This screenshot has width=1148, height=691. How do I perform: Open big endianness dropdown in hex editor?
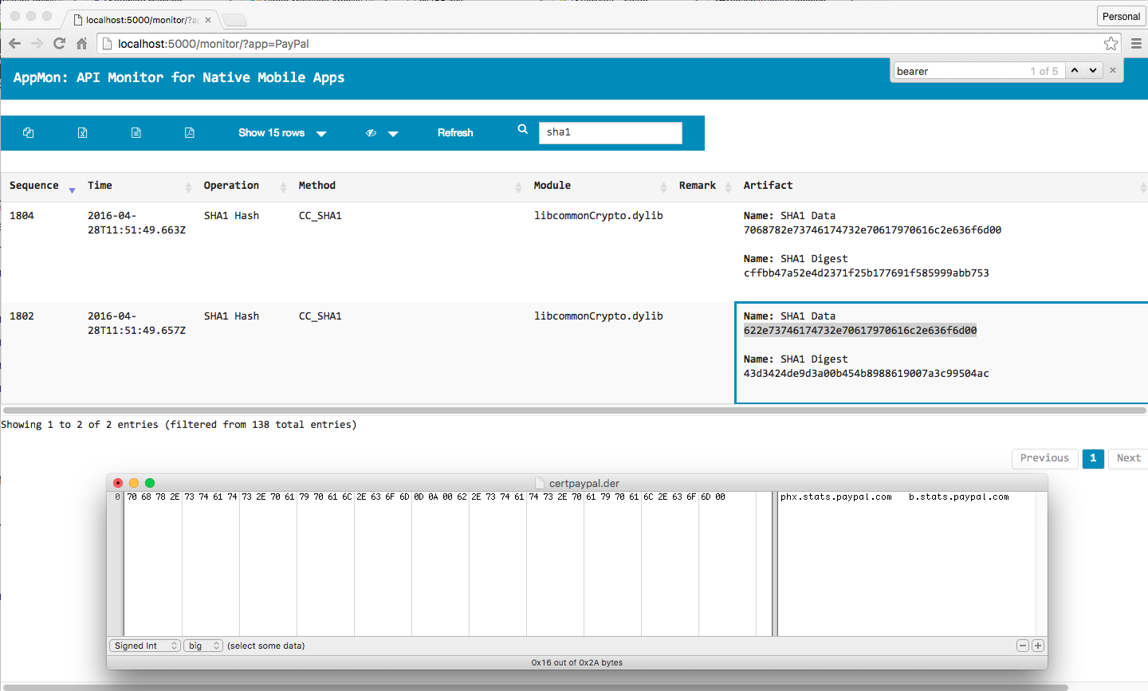(x=203, y=646)
